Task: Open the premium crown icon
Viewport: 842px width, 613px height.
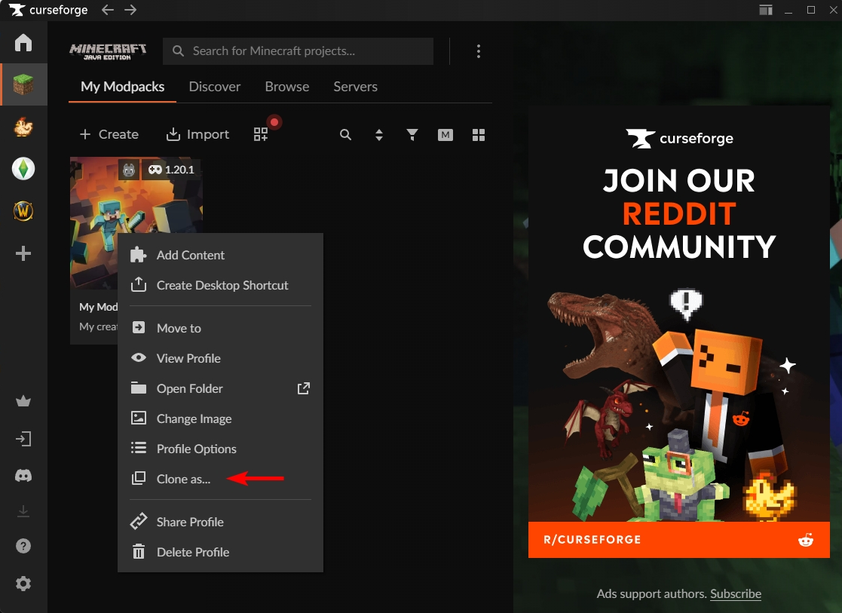Action: 23,401
